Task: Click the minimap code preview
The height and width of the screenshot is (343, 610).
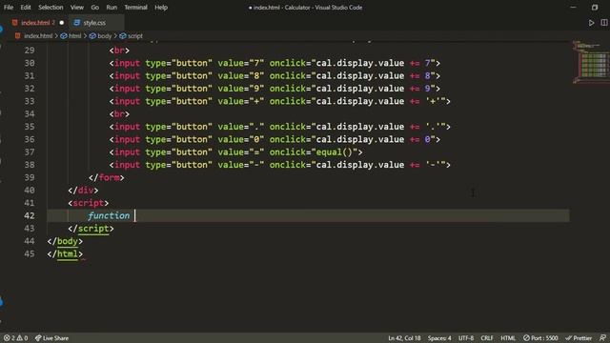Action: 591,61
